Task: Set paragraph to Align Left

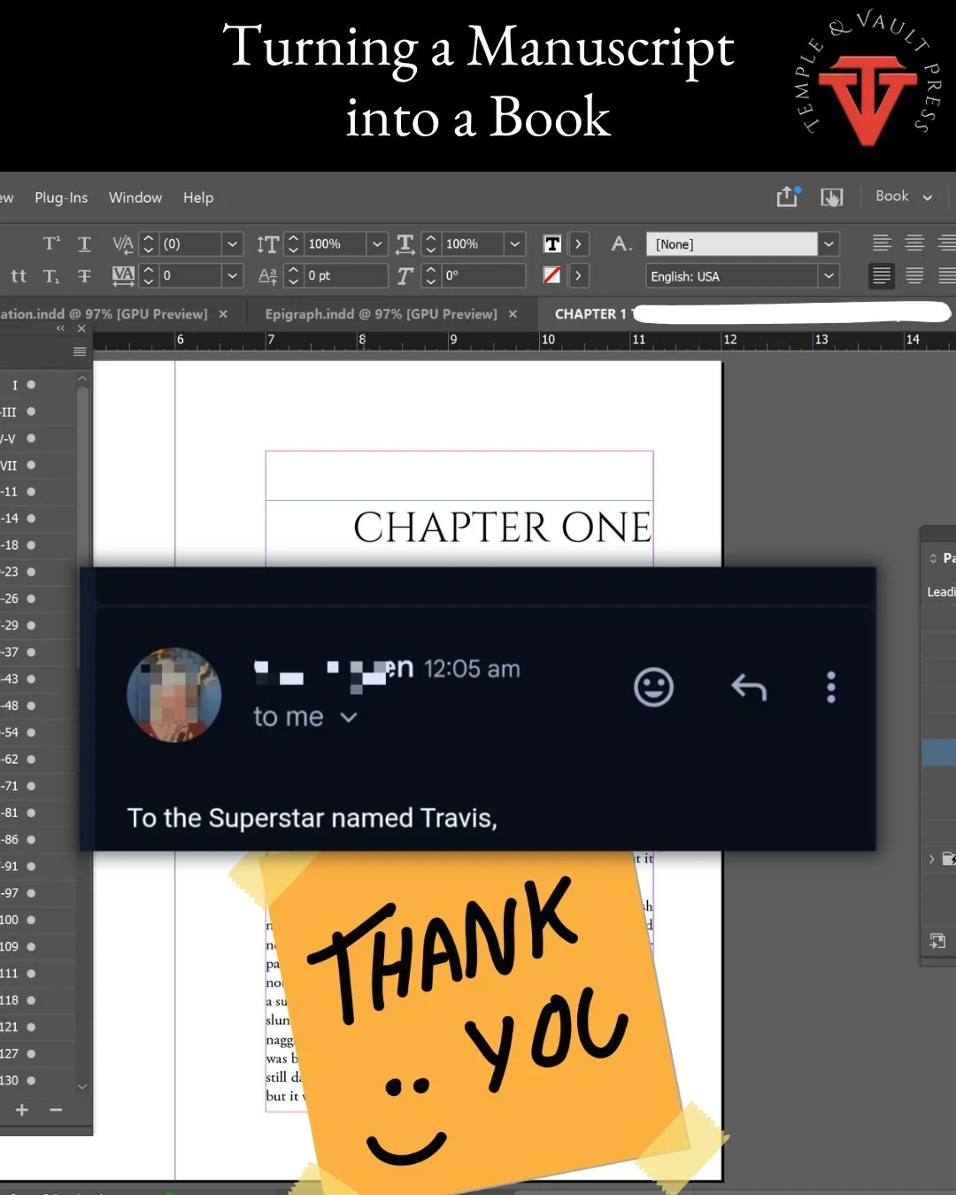Action: click(882, 243)
